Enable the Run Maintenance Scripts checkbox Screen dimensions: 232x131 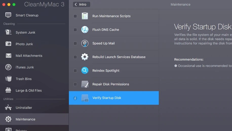tap(75, 16)
